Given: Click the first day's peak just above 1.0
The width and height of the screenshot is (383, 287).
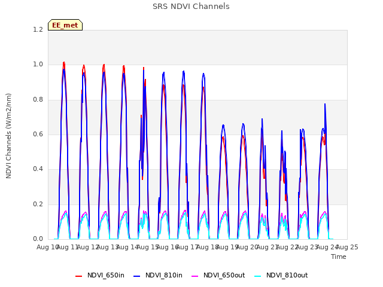Looking at the screenshot, I should (x=64, y=63).
